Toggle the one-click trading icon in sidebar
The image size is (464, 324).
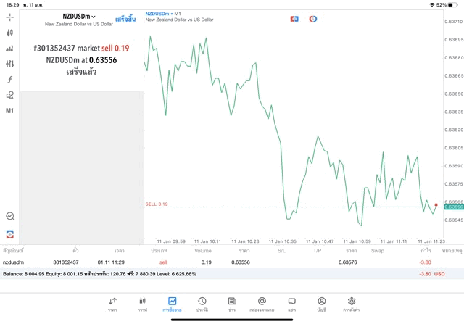coord(9,235)
